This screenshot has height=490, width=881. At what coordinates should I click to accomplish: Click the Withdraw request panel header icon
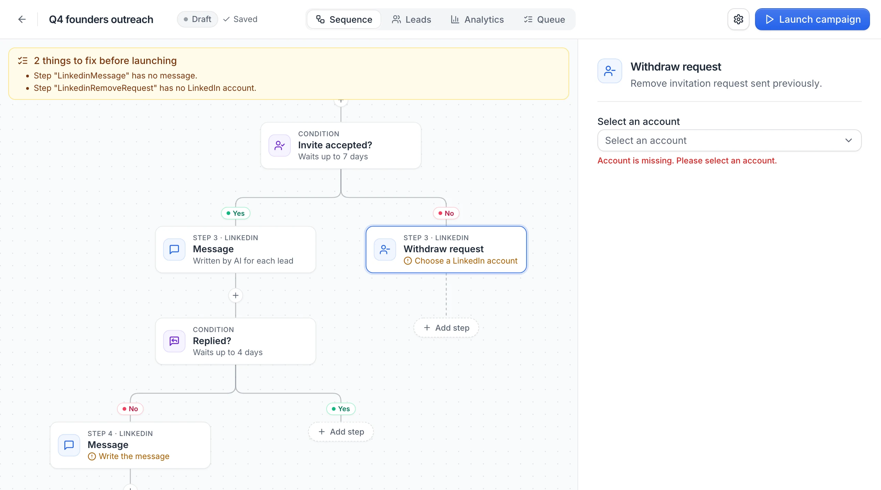pos(609,71)
